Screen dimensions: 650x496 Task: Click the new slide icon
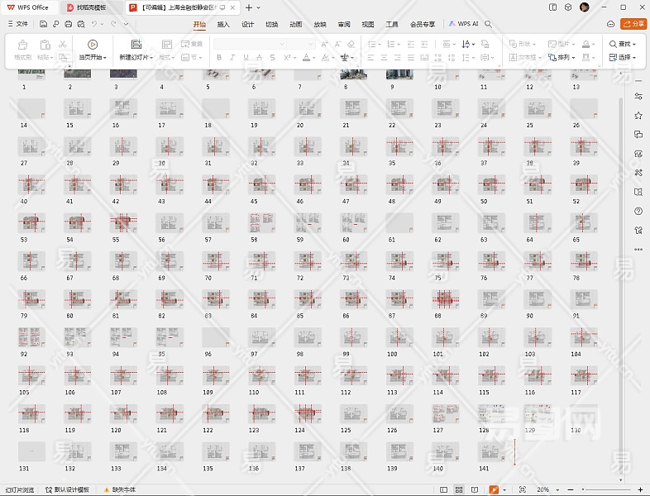(136, 44)
